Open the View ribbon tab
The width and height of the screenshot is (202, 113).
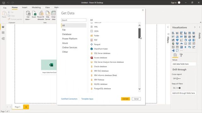coord(47,8)
